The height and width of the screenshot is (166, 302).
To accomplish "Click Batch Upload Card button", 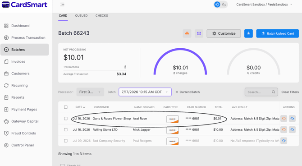I will click(x=277, y=33).
